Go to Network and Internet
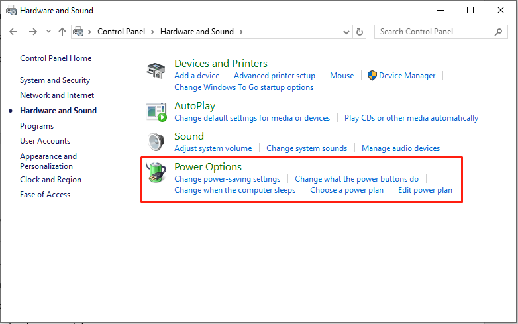Screen dimensions: 518x324 [57, 95]
